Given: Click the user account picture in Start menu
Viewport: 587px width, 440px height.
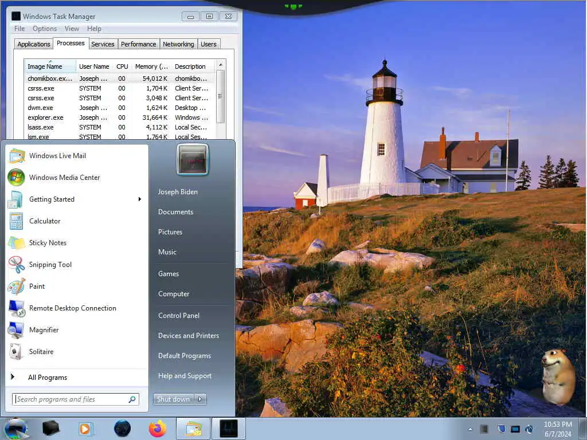Looking at the screenshot, I should (193, 160).
